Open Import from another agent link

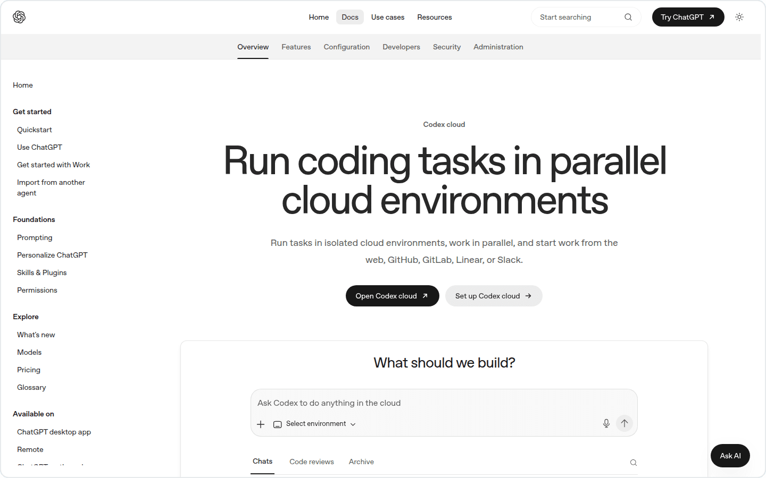tap(51, 187)
